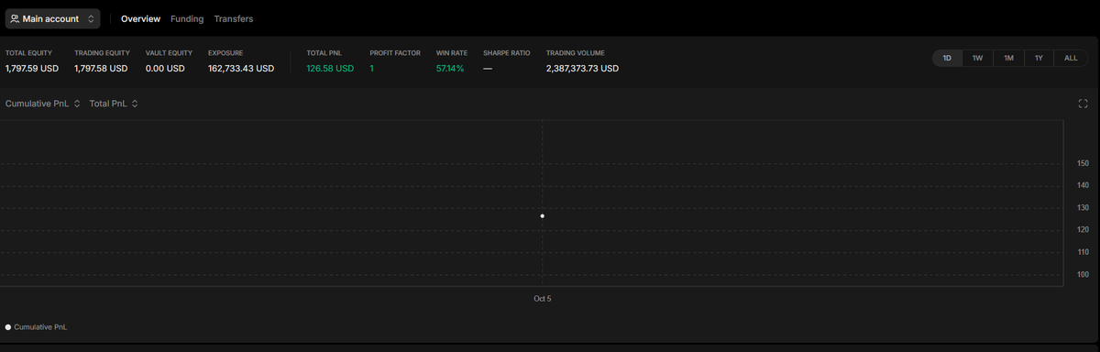This screenshot has height=352, width=1100.
Task: Click the 150 y-axis label
Action: tap(1083, 163)
